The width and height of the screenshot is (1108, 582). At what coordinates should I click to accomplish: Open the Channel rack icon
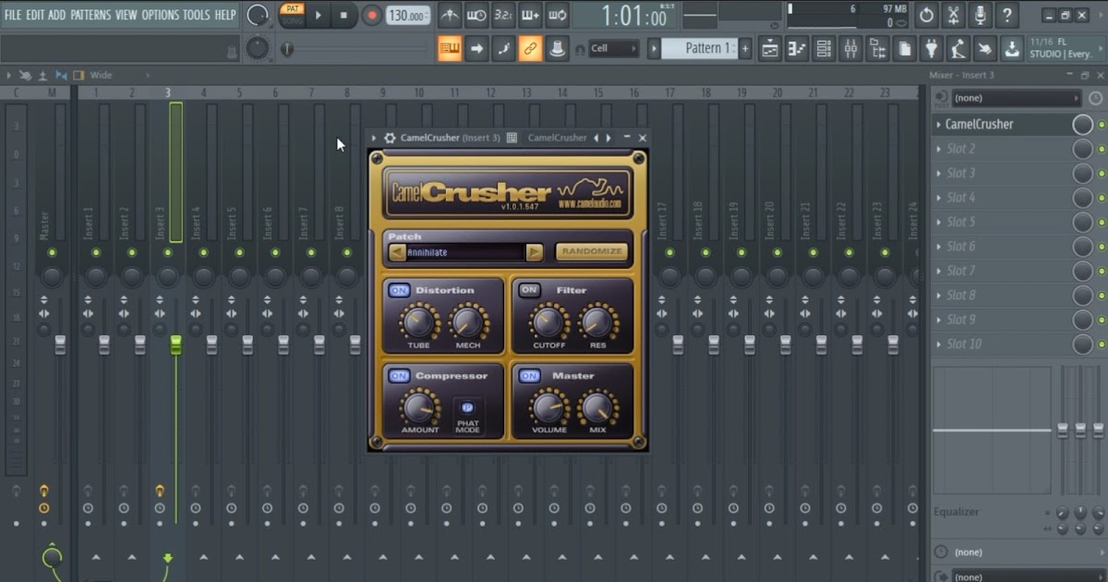click(825, 48)
